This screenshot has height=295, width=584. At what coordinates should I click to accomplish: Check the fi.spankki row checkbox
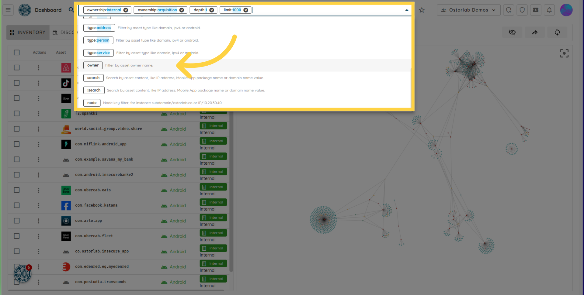[x=17, y=114]
